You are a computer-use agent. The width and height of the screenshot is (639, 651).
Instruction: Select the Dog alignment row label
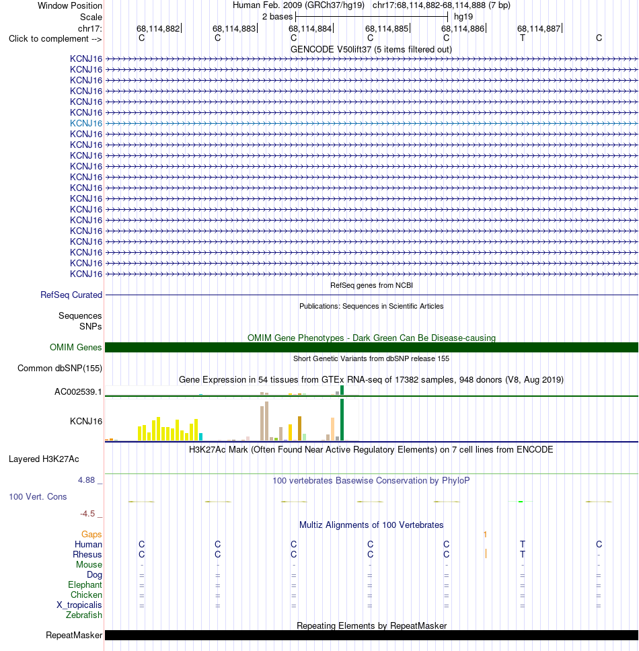pos(94,574)
